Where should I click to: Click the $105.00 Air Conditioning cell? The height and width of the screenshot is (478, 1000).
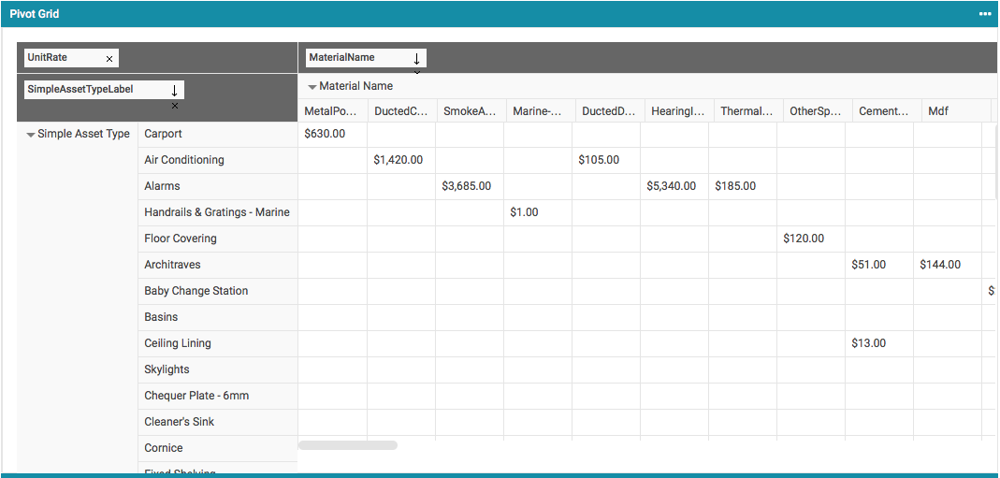(x=606, y=160)
